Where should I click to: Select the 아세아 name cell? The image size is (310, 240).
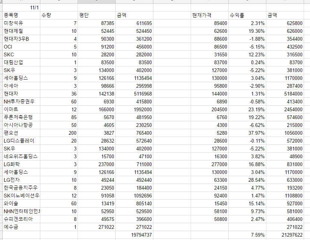click(21, 86)
